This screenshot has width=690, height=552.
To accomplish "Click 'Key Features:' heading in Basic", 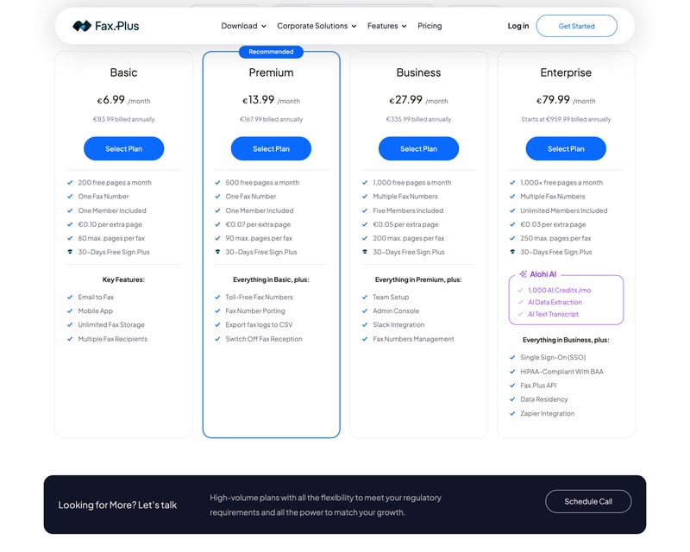I will point(123,279).
